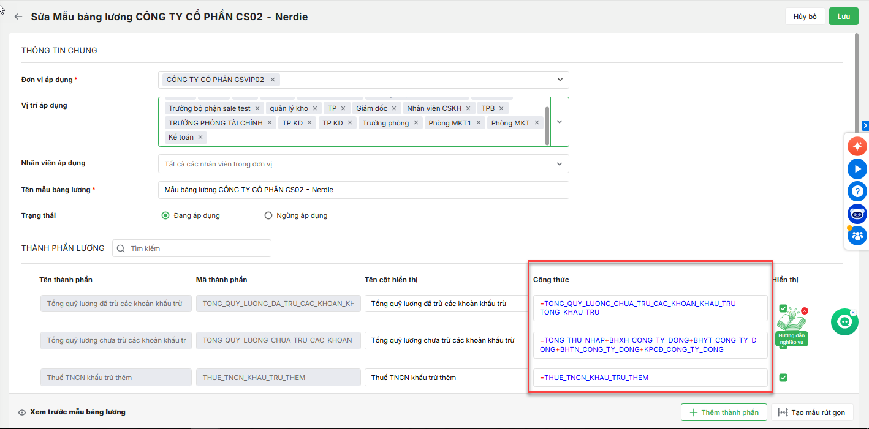Click the Lưu save button
Image resolution: width=869 pixels, height=429 pixels.
pos(843,17)
